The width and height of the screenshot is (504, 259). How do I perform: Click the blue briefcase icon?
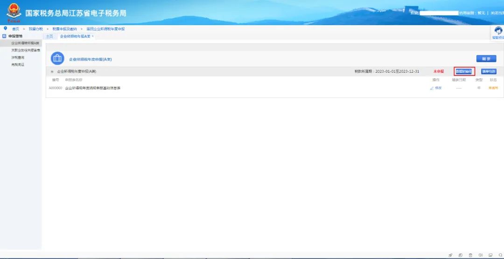pos(57,58)
